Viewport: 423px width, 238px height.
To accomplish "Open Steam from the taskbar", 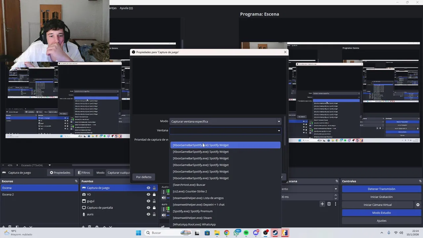I will 275,233.
